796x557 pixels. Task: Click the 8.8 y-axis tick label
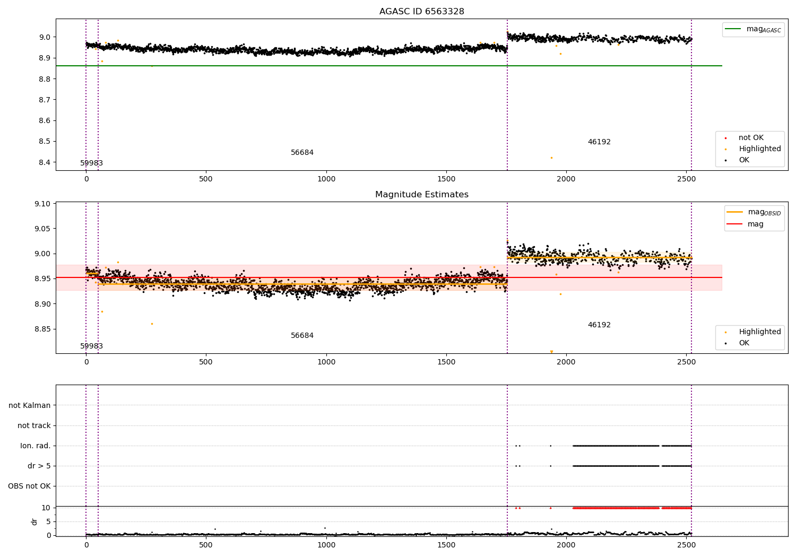pyautogui.click(x=44, y=79)
